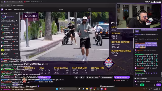
Task: Click the Bits icon in message box
Action: click(157, 81)
